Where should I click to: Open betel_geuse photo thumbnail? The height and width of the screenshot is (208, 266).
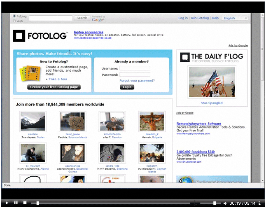coord(72,122)
